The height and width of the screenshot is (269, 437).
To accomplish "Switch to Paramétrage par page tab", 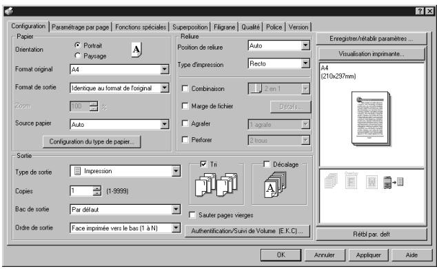I will tap(80, 27).
